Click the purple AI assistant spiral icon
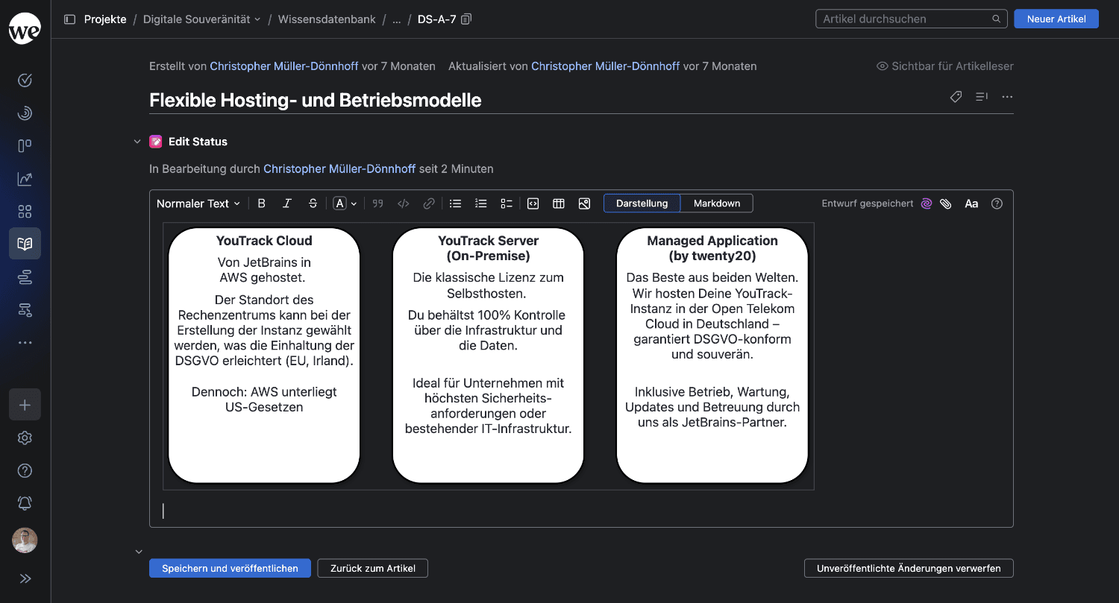Image resolution: width=1119 pixels, height=603 pixels. coord(927,203)
